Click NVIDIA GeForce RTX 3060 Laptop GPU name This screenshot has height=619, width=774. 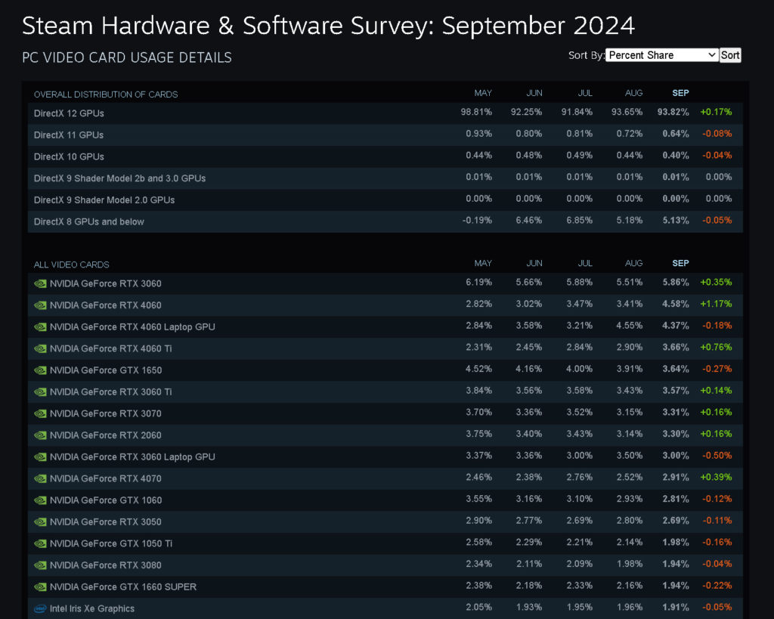[132, 457]
